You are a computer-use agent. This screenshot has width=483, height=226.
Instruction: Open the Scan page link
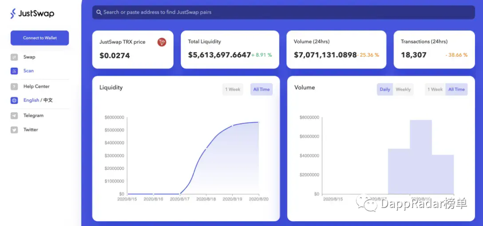click(x=28, y=71)
